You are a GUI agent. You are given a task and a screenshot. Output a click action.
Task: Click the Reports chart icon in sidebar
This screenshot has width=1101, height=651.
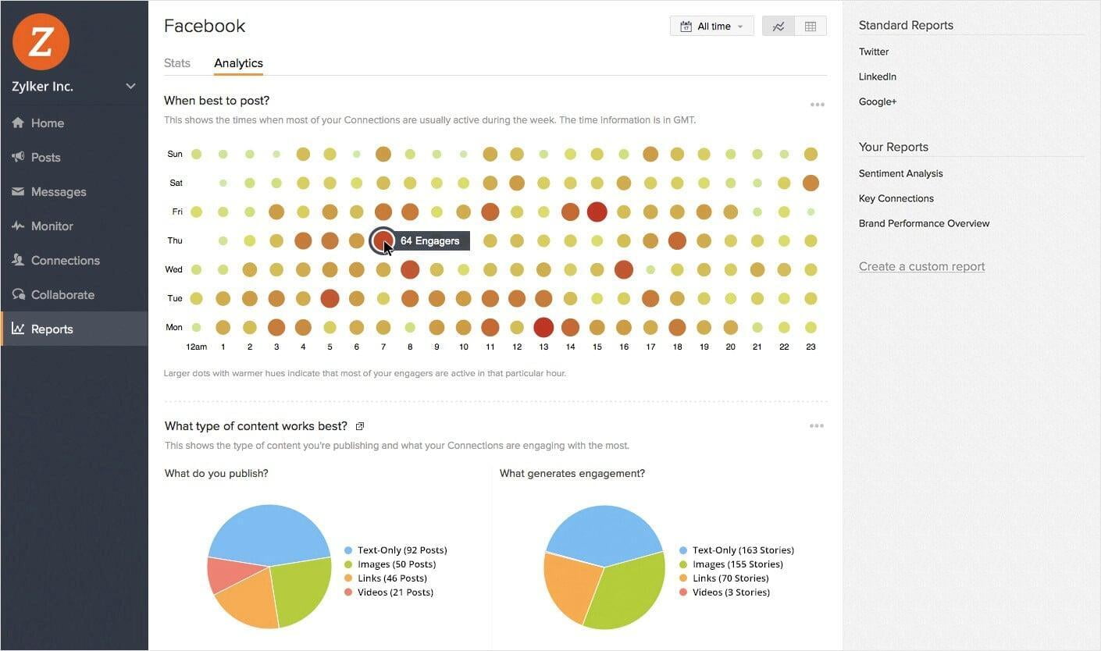click(x=18, y=329)
